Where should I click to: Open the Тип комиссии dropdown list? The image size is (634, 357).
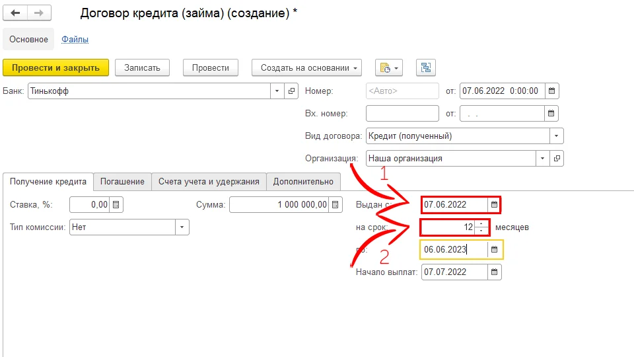coord(182,227)
